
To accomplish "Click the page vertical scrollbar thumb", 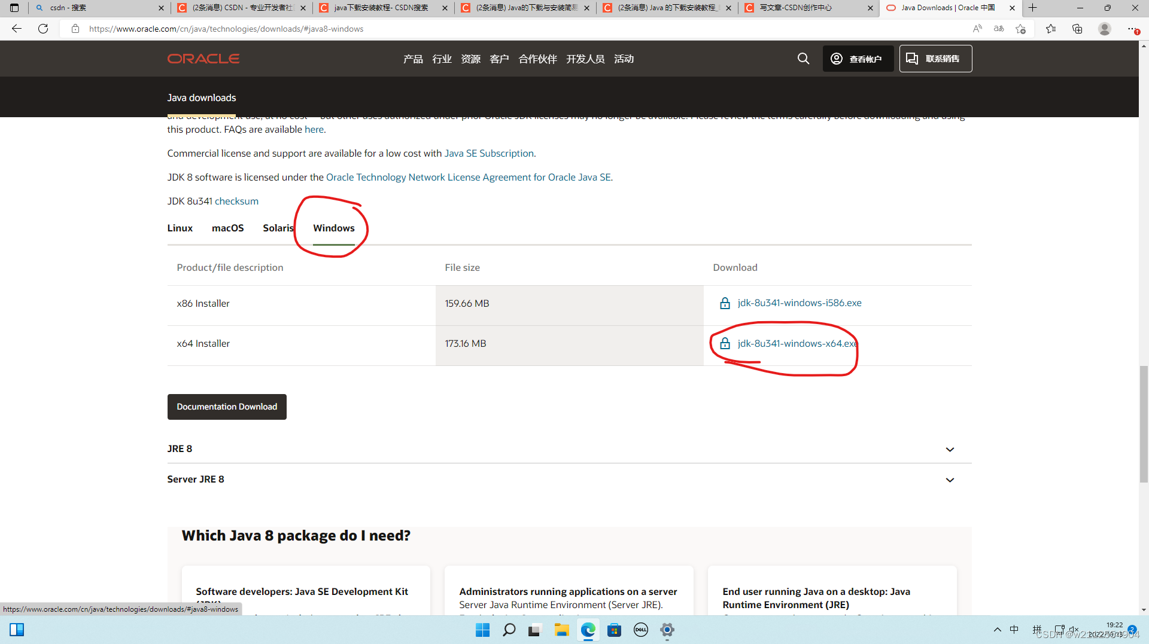I will (1144, 425).
